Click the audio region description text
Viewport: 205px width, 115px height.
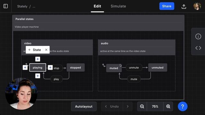(123, 51)
